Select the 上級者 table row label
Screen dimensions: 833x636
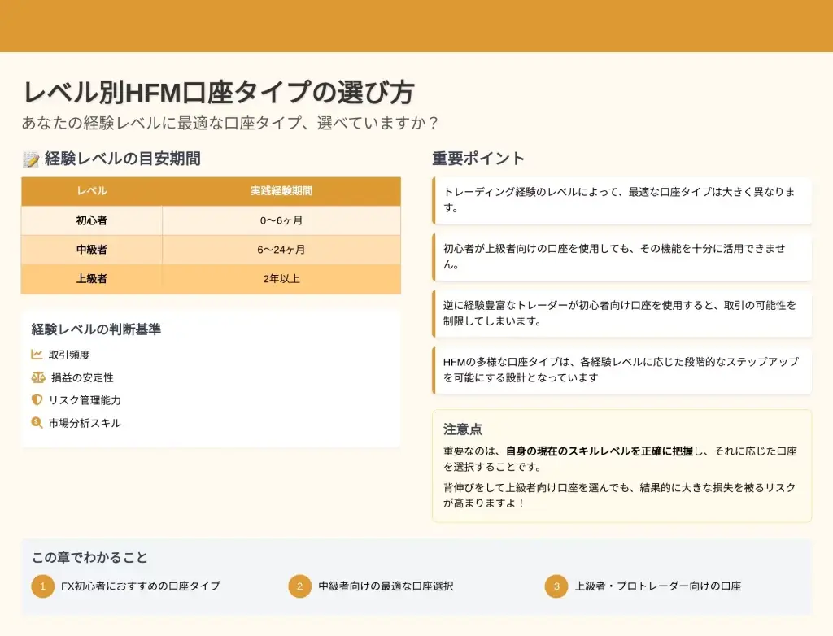tap(92, 279)
